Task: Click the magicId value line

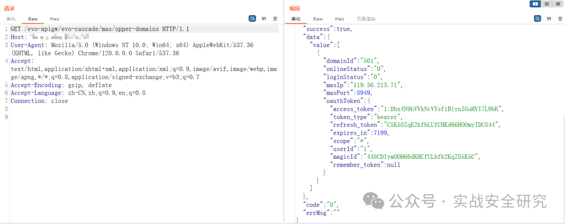Action: 405,157
